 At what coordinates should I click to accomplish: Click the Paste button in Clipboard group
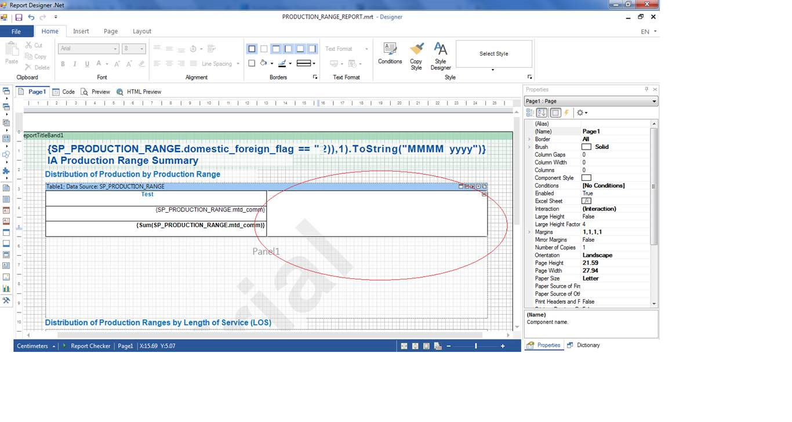pyautogui.click(x=11, y=53)
